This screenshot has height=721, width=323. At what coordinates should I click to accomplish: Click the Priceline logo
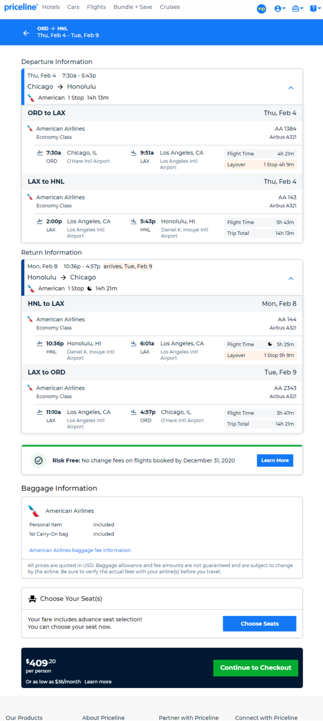coord(21,7)
